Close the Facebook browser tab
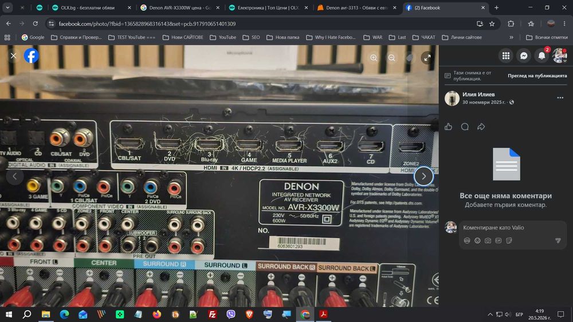The height and width of the screenshot is (322, 573). [482, 7]
